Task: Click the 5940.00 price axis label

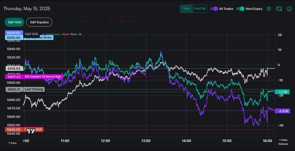Action: click(x=14, y=49)
